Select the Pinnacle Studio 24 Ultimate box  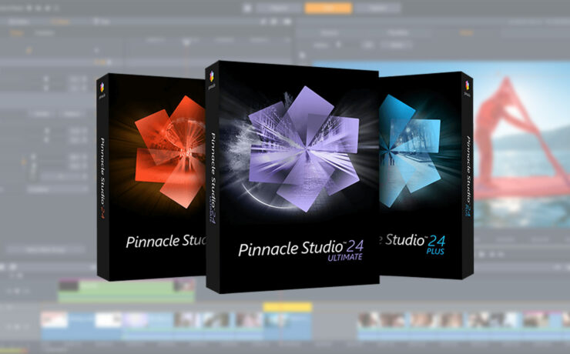pos(293,177)
